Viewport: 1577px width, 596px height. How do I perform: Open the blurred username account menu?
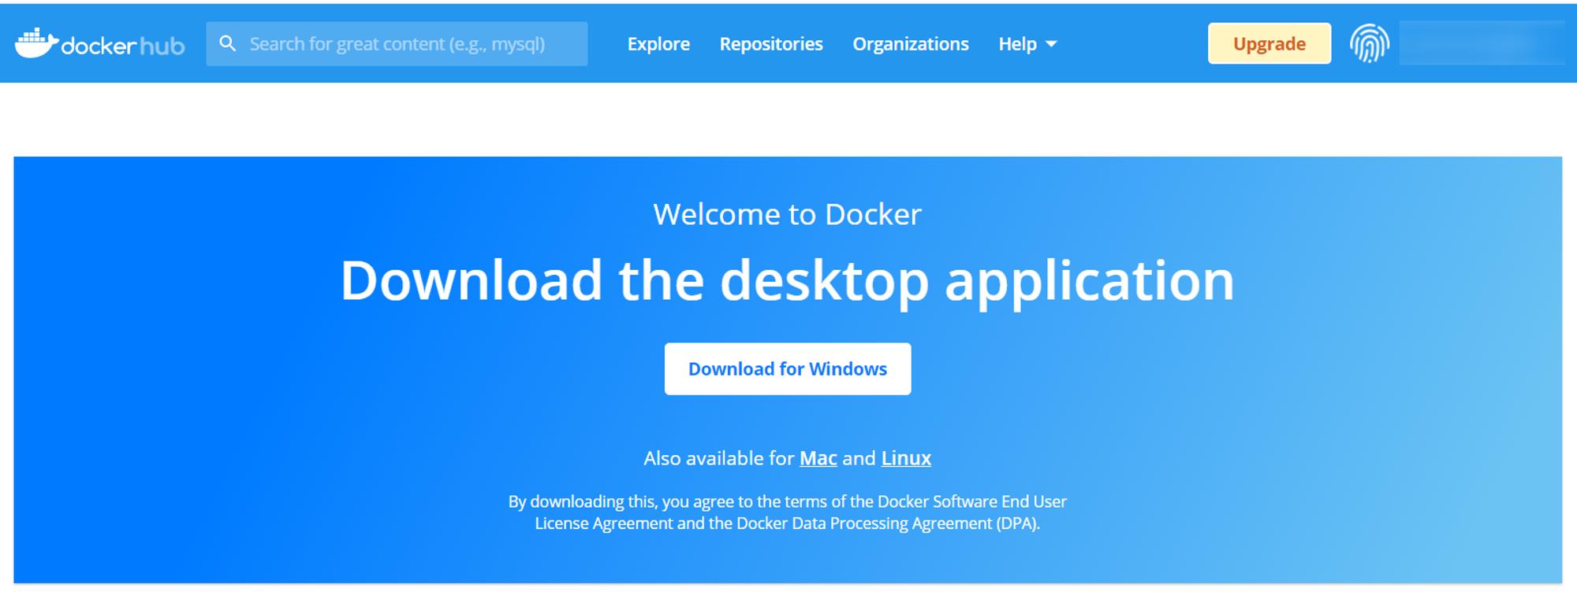1482,43
